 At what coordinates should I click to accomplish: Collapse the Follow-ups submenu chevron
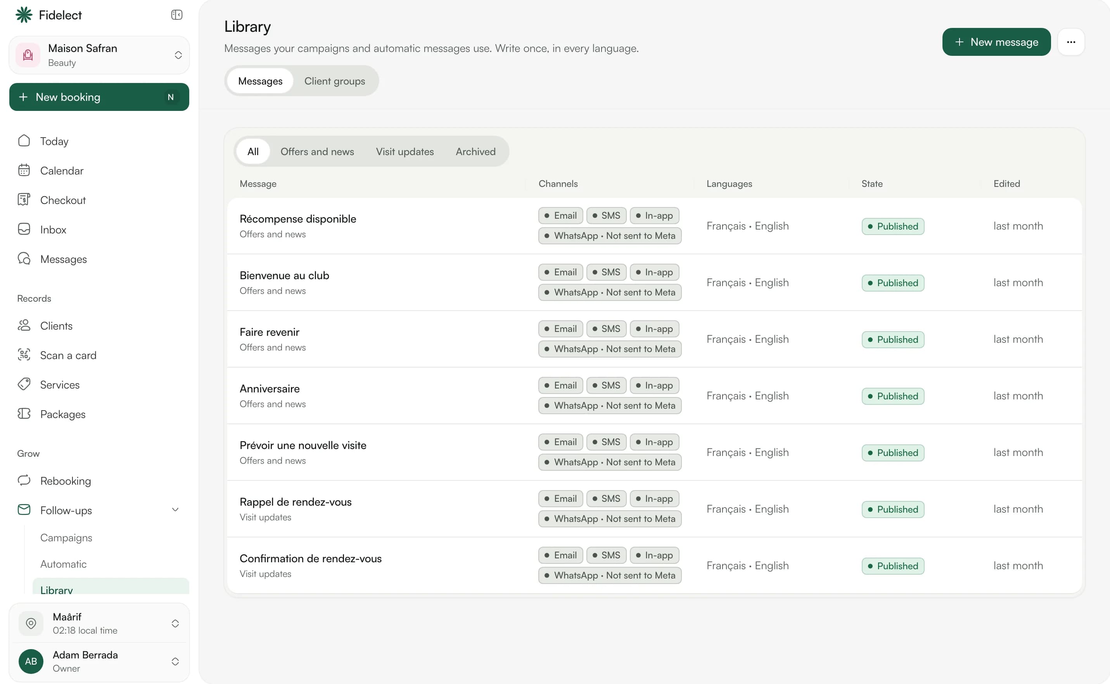175,510
